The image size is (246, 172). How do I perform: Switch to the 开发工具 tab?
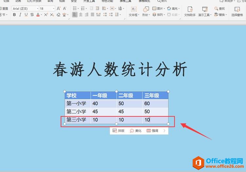click(x=90, y=1)
